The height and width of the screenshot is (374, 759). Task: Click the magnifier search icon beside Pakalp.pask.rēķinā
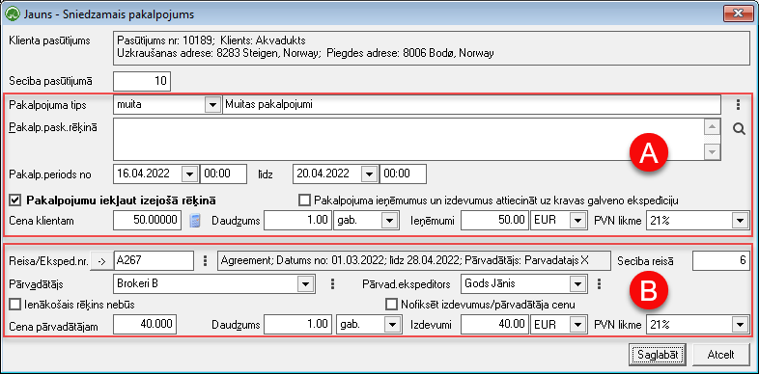click(x=739, y=129)
